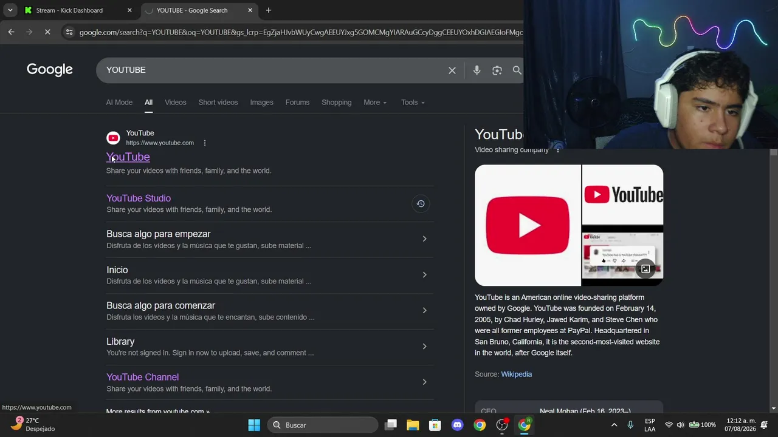Show Images results
Image resolution: width=778 pixels, height=437 pixels.
coord(262,103)
